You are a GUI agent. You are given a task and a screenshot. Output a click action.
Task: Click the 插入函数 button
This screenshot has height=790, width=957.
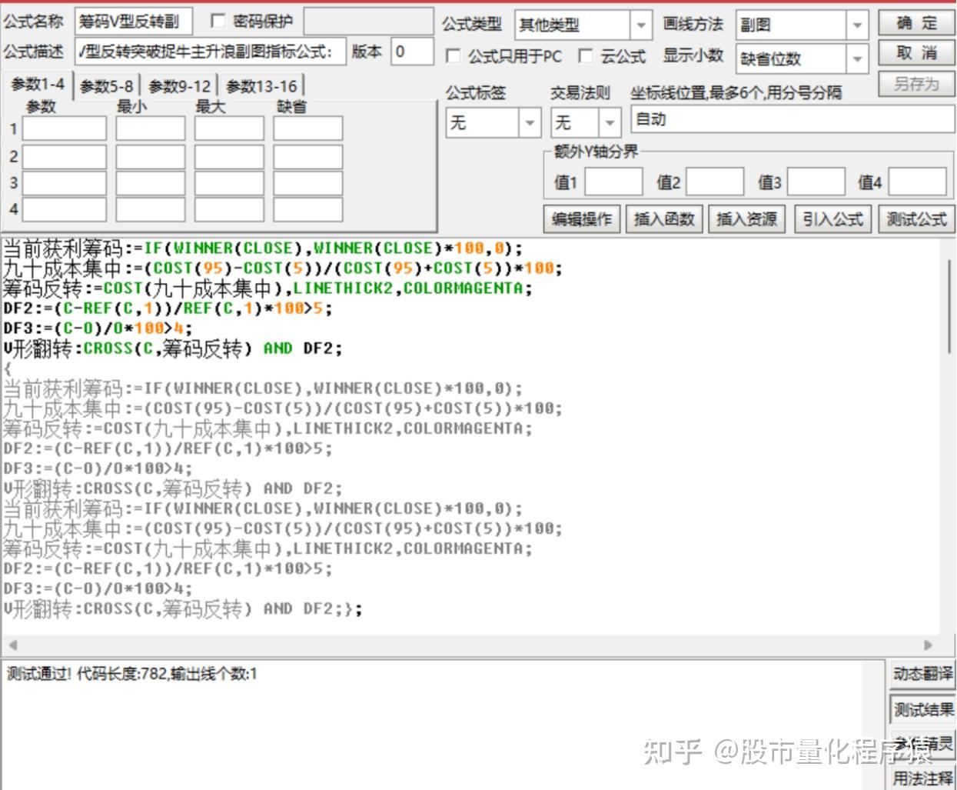(664, 219)
